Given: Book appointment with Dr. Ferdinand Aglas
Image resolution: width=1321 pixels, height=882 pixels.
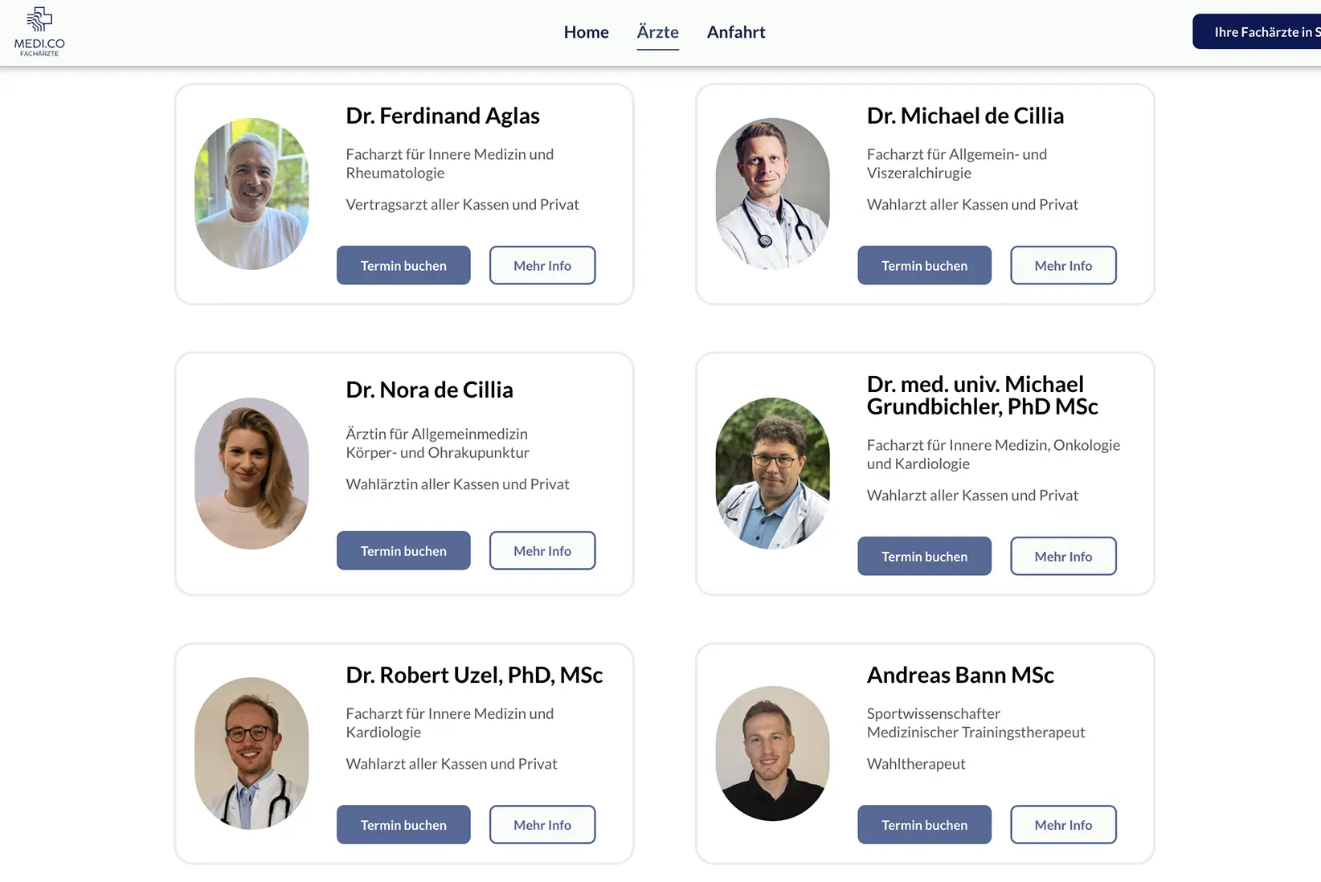Looking at the screenshot, I should [x=403, y=266].
